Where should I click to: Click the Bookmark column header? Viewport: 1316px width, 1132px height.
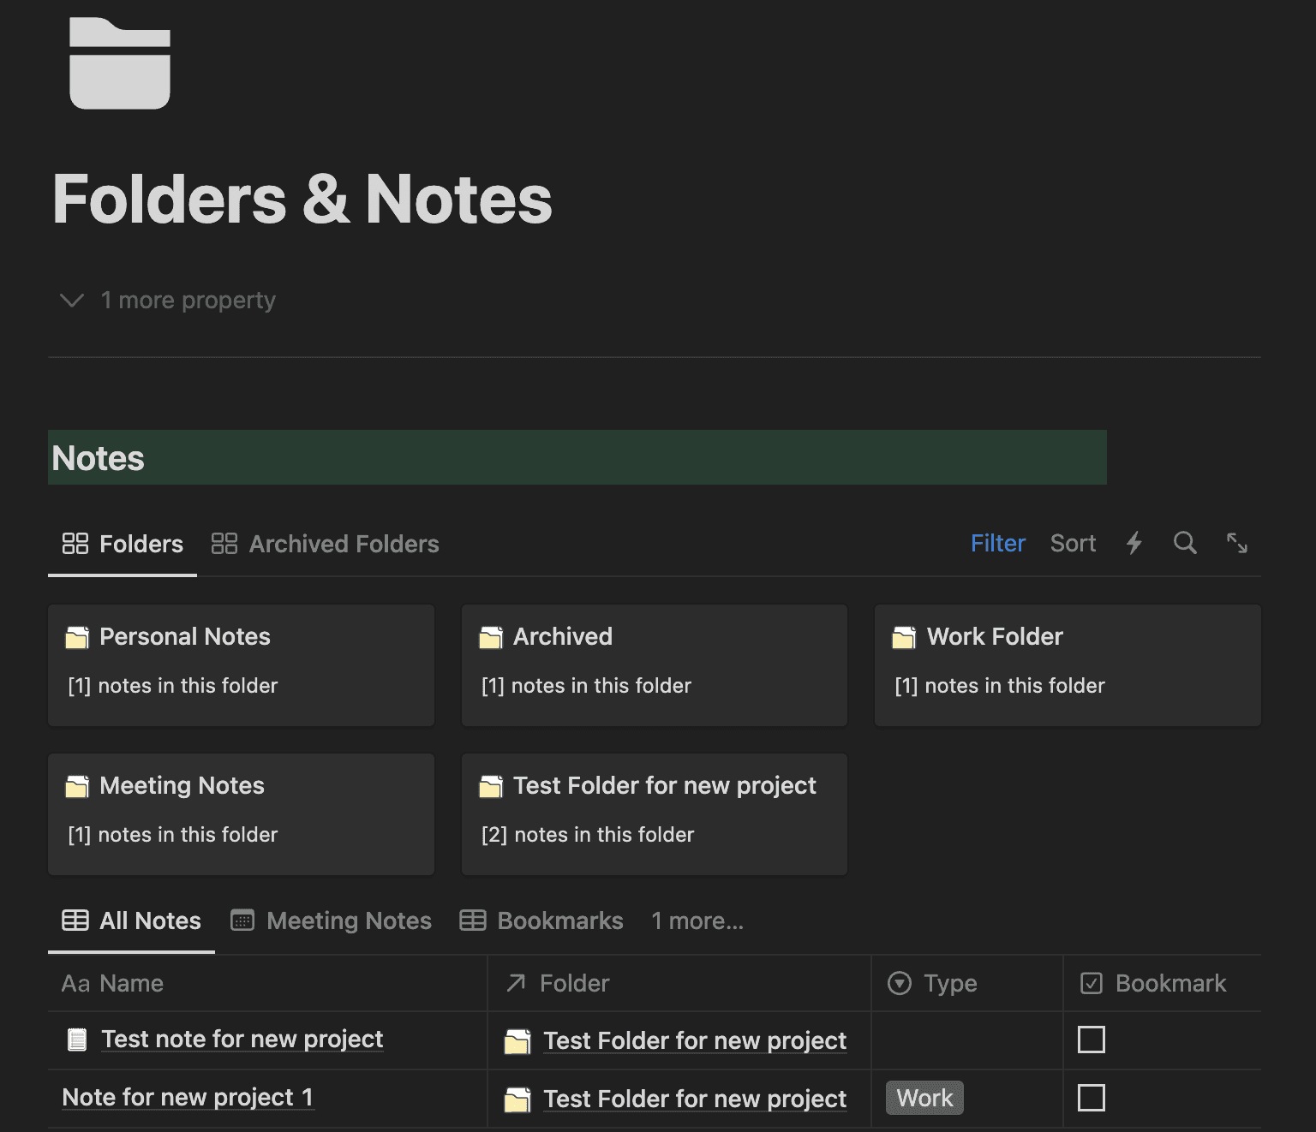[x=1162, y=983]
